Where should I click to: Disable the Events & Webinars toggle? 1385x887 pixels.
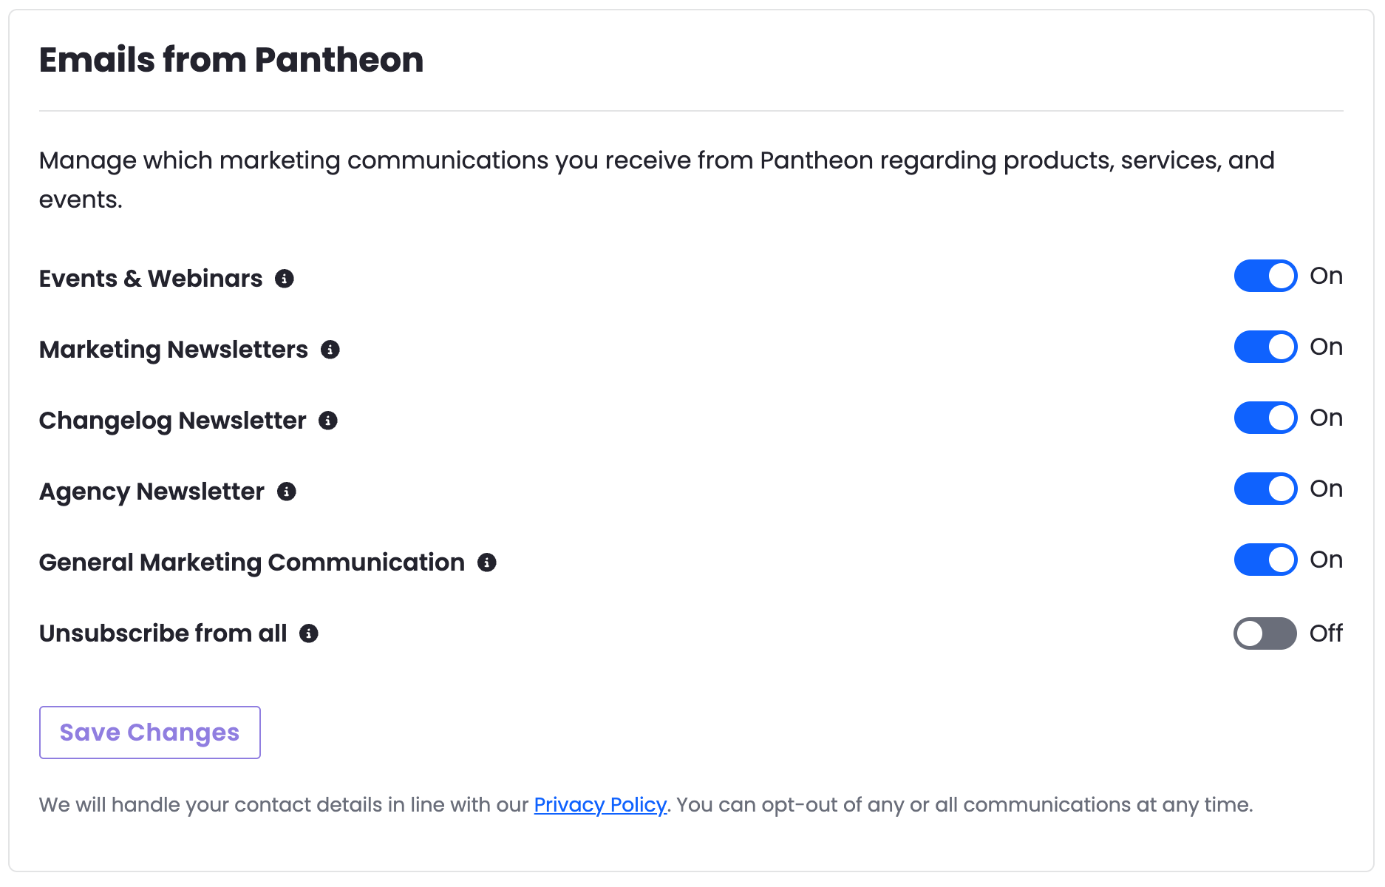coord(1265,276)
